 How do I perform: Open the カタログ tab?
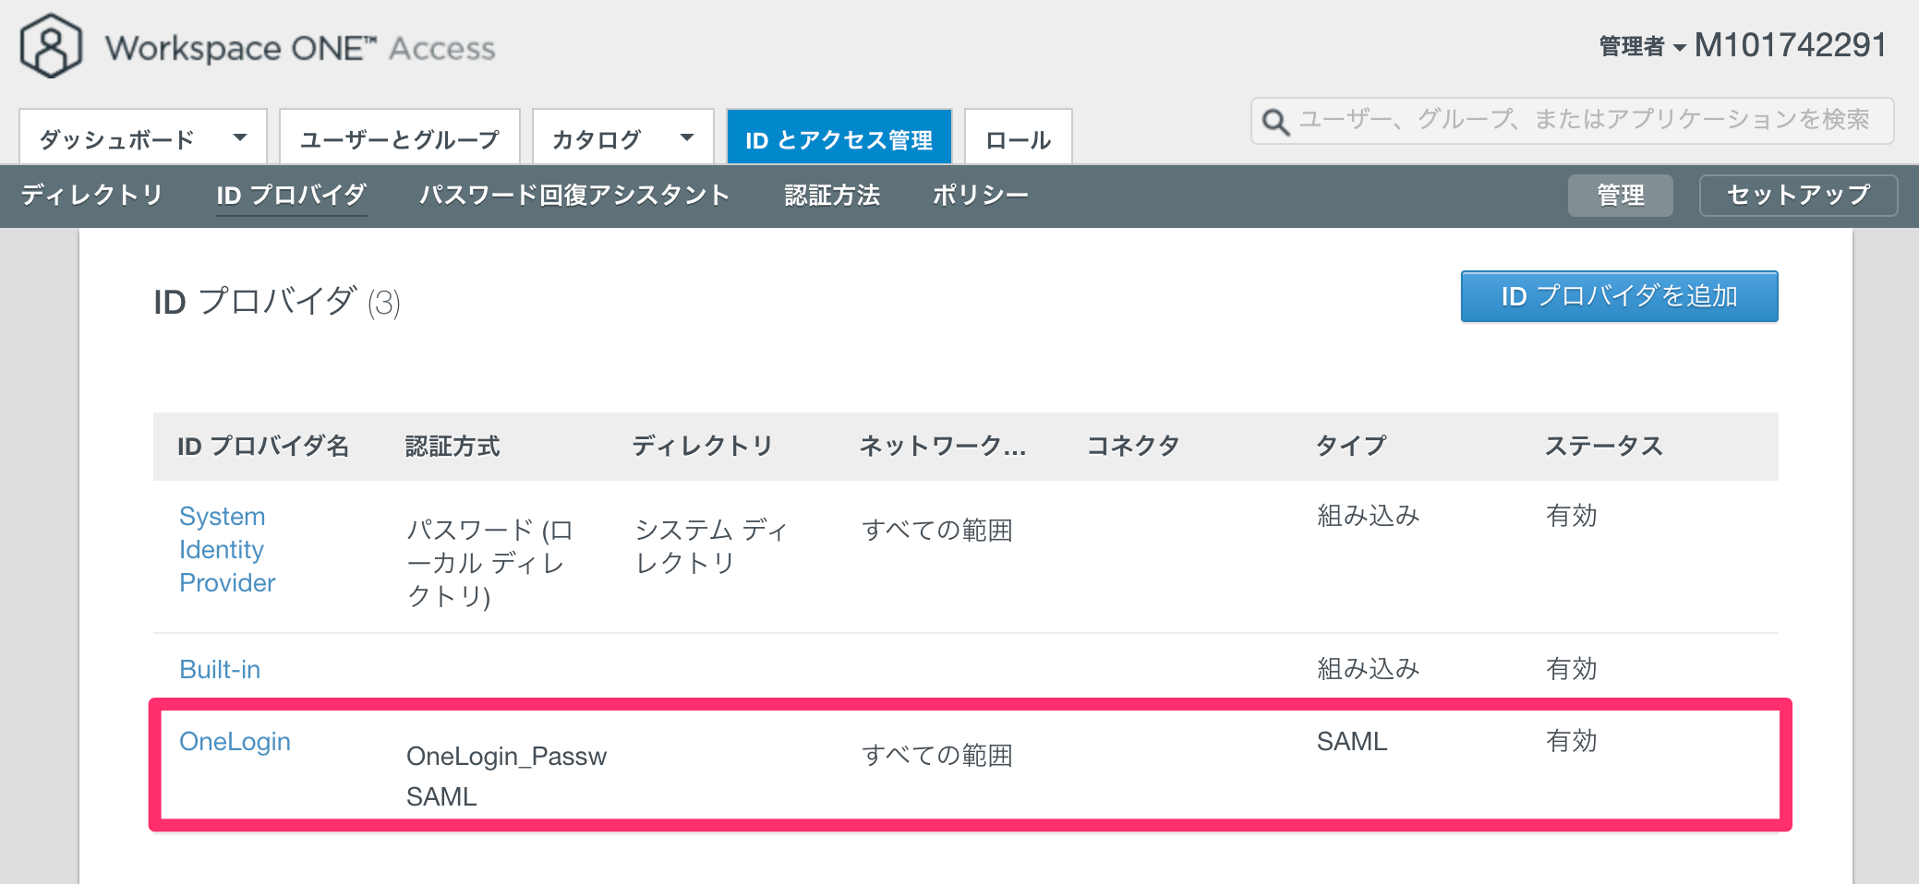click(x=623, y=137)
